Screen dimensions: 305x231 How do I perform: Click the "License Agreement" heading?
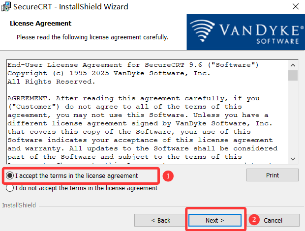click(x=40, y=23)
